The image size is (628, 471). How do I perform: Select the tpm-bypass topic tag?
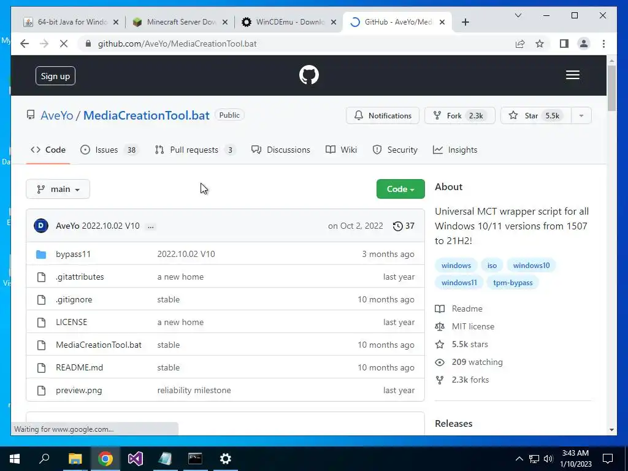click(513, 283)
